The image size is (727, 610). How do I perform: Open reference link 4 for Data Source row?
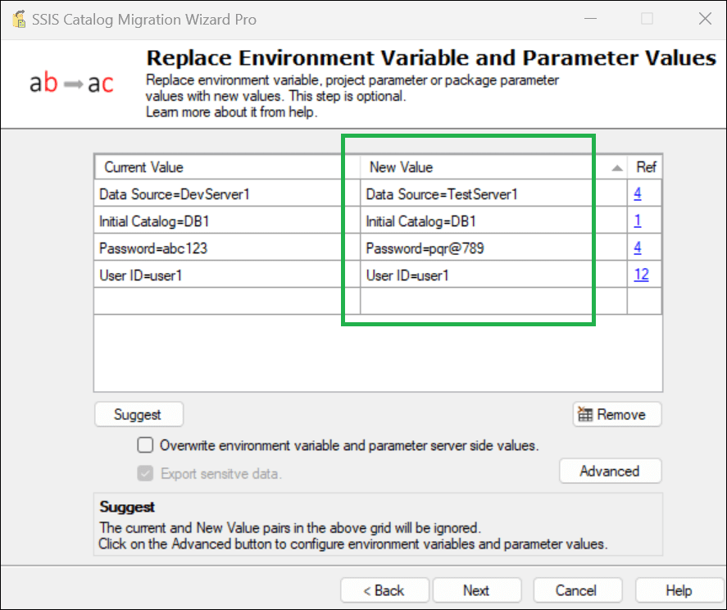point(638,193)
